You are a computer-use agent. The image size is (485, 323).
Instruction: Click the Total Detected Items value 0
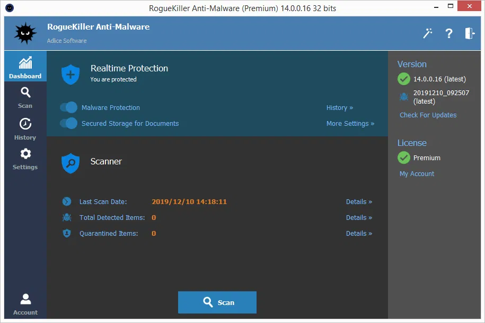pos(154,217)
